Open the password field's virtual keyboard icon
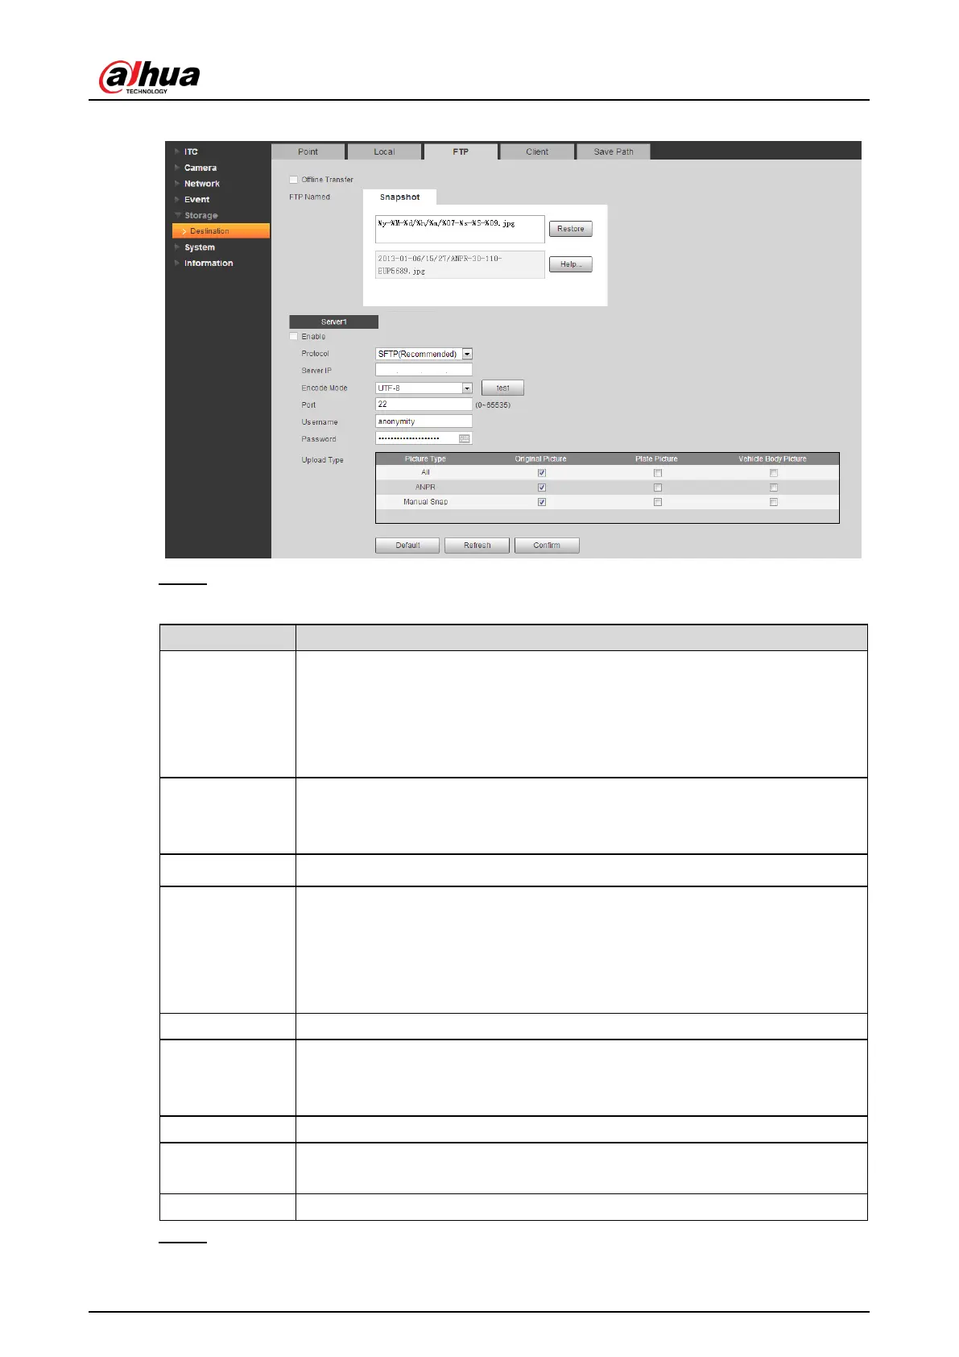 click(465, 438)
